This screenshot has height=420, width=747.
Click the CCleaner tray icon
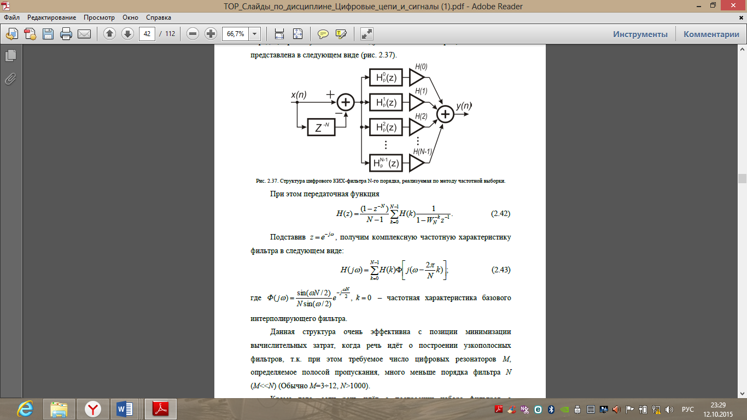click(x=512, y=409)
